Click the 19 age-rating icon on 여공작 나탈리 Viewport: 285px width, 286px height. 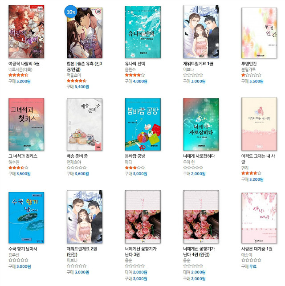[x=40, y=9]
